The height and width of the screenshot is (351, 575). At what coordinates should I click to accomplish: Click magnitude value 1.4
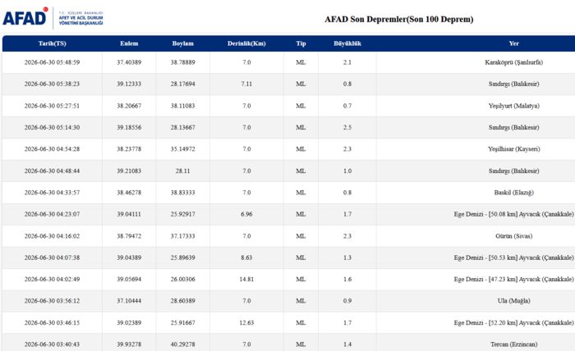pyautogui.click(x=347, y=344)
